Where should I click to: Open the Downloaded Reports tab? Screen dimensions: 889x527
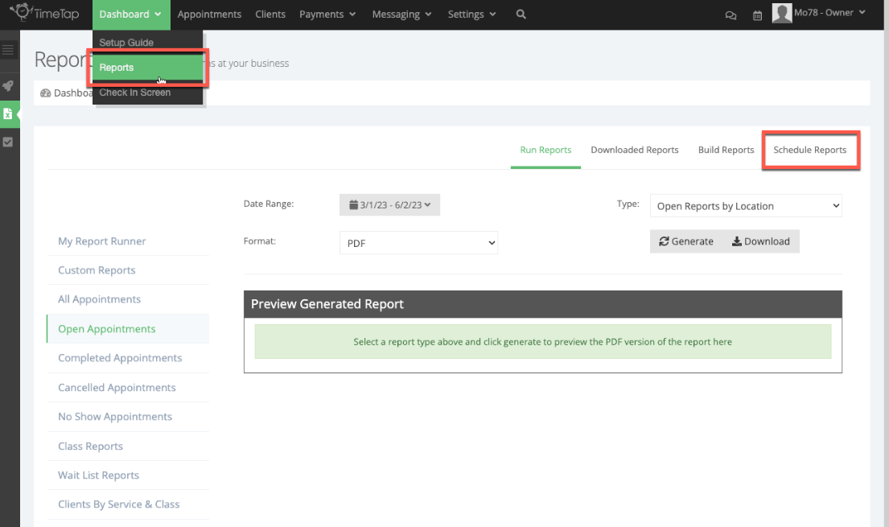[x=635, y=150]
